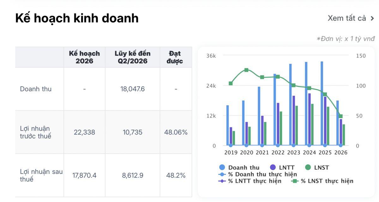Click the 150 label on right axis
379x202 pixels.
click(x=361, y=56)
